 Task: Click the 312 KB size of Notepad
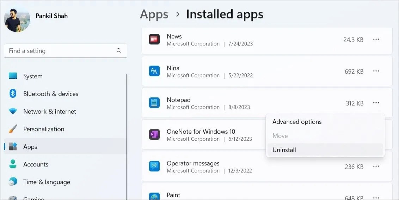pyautogui.click(x=355, y=103)
